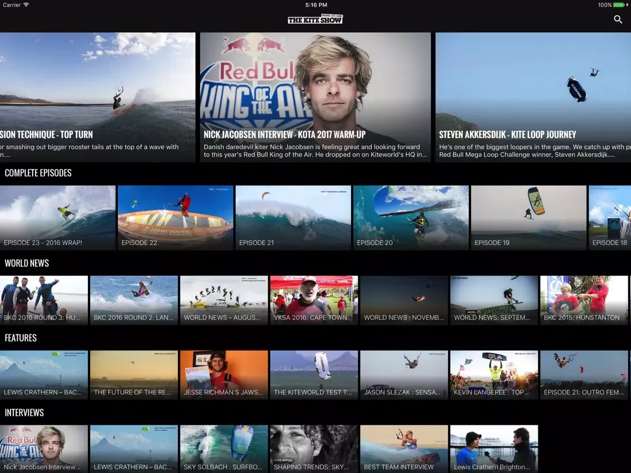Image resolution: width=631 pixels, height=473 pixels.
Task: Open World News August video
Action: tap(224, 300)
